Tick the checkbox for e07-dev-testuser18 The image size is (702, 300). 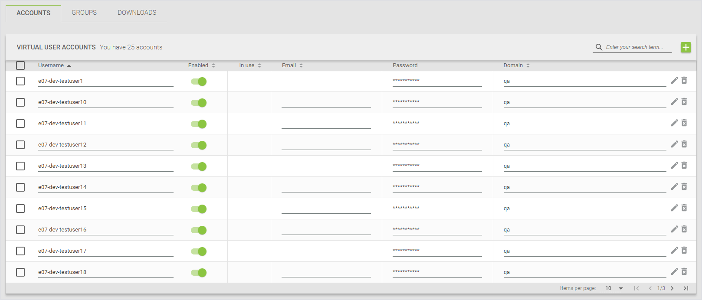(x=20, y=272)
